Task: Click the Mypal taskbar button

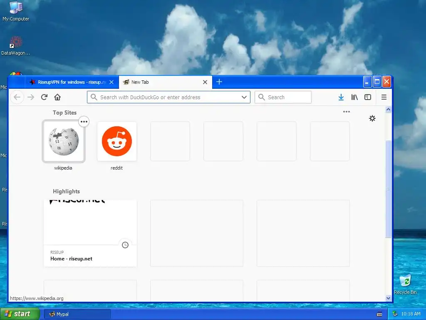Action: click(77, 314)
